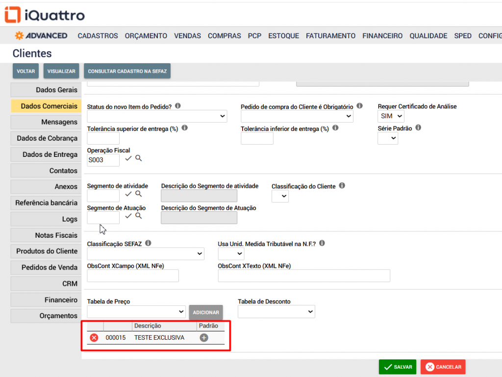This screenshot has height=377, width=502.
Task: Open the CADASTROS menu
Action: pos(98,36)
